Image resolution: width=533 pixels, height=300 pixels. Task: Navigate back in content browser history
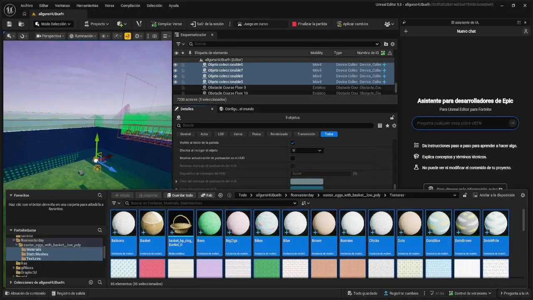220,195
